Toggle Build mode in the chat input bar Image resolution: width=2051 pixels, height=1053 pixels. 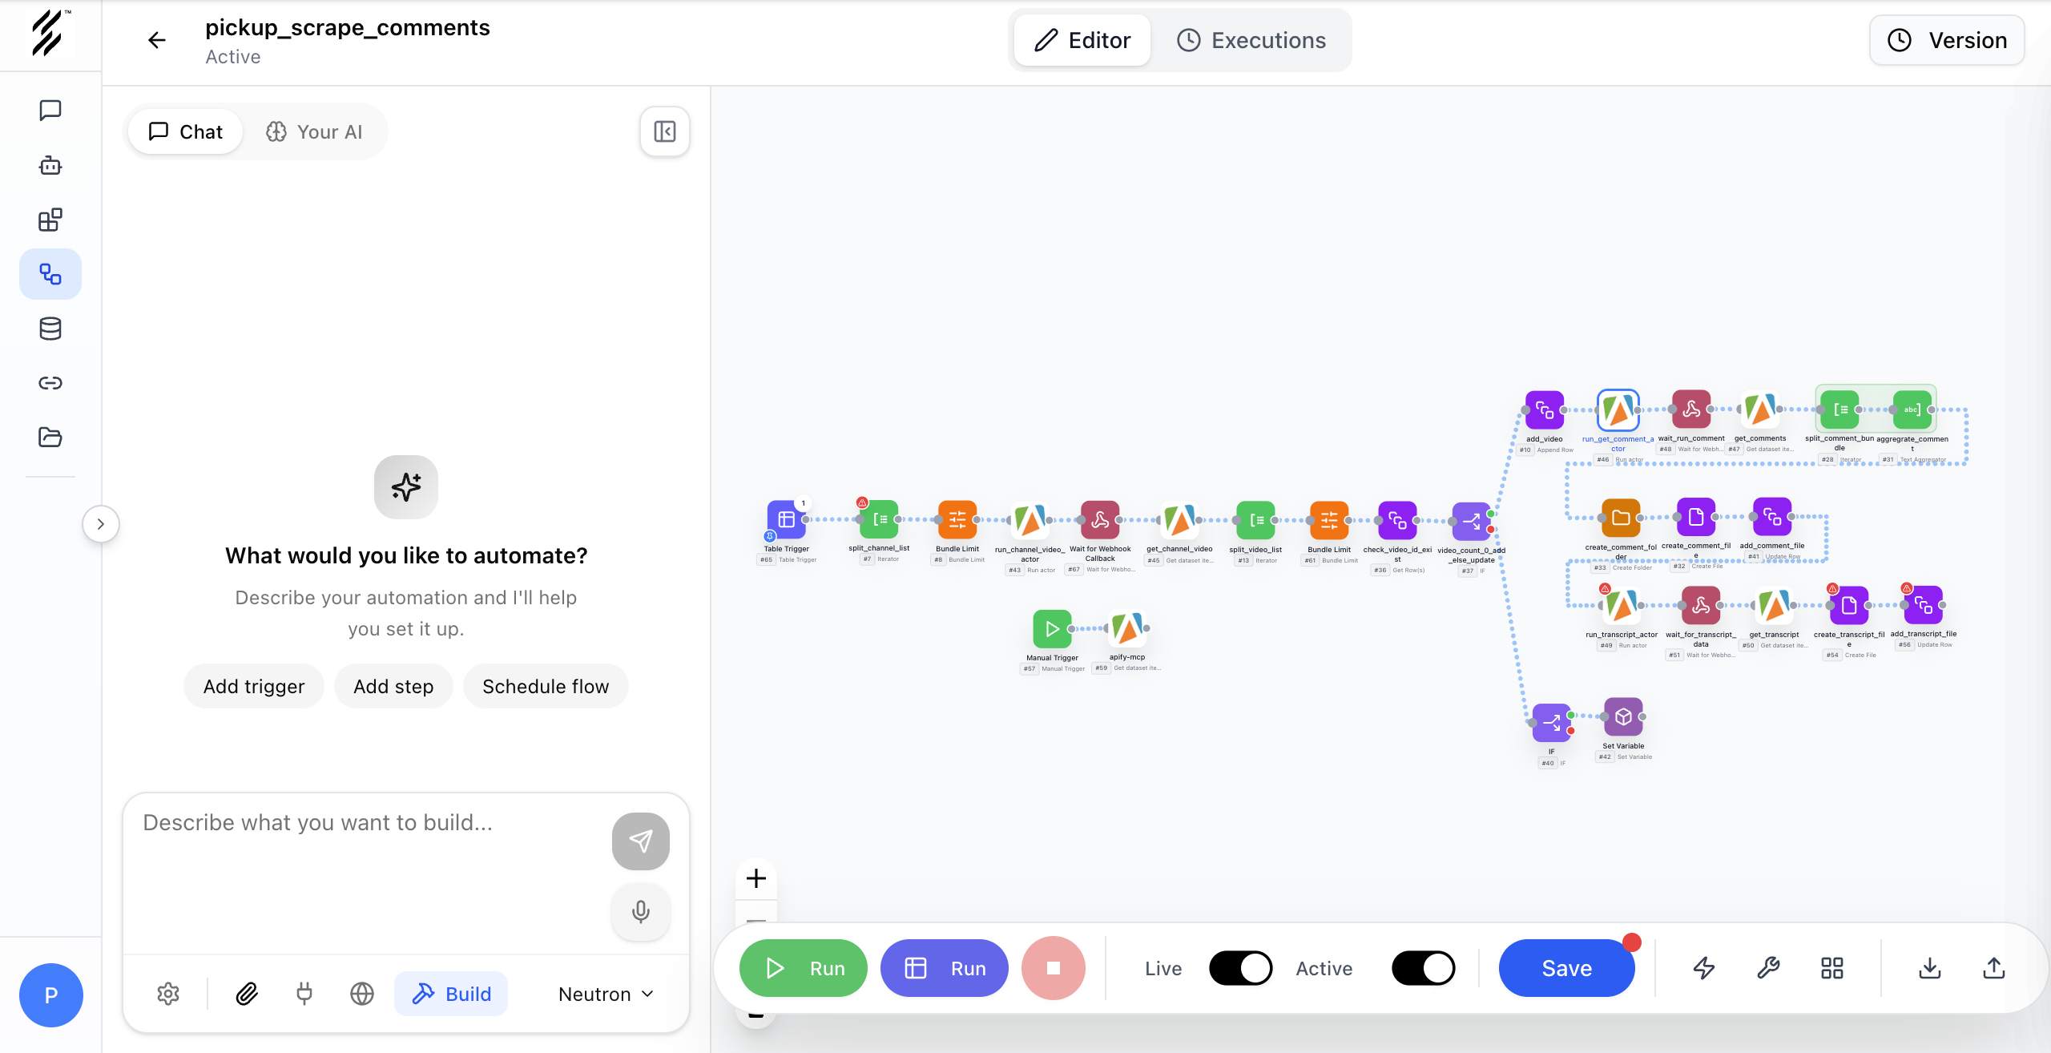[x=451, y=994]
